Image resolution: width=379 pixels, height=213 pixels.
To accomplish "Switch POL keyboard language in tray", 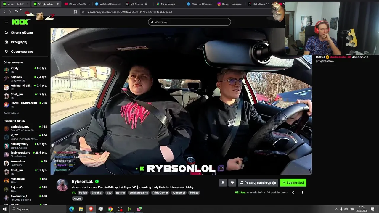I will 352,209.
